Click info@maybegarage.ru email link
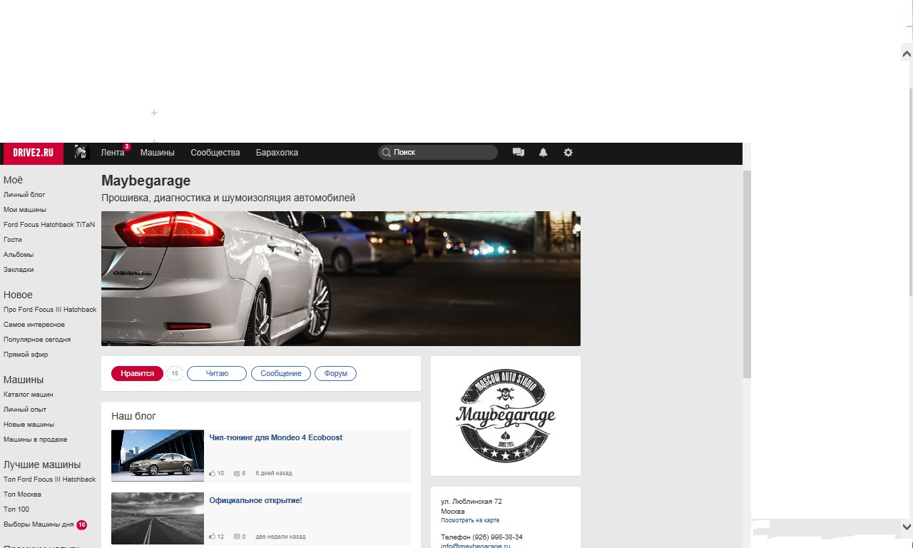 click(475, 546)
